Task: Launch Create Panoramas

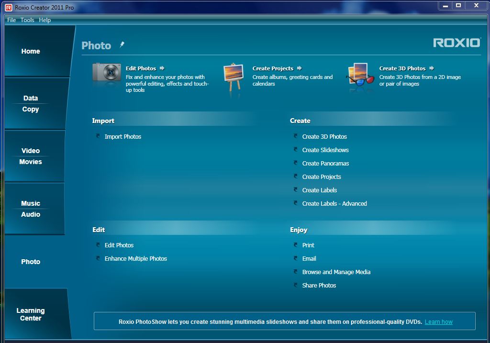Action: tap(325, 164)
